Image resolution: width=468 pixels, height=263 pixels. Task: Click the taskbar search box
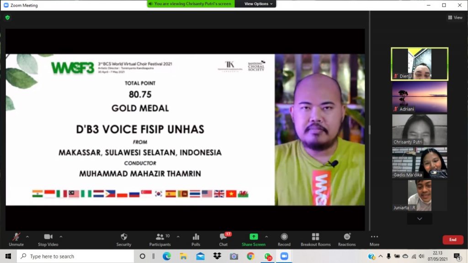tap(75, 256)
